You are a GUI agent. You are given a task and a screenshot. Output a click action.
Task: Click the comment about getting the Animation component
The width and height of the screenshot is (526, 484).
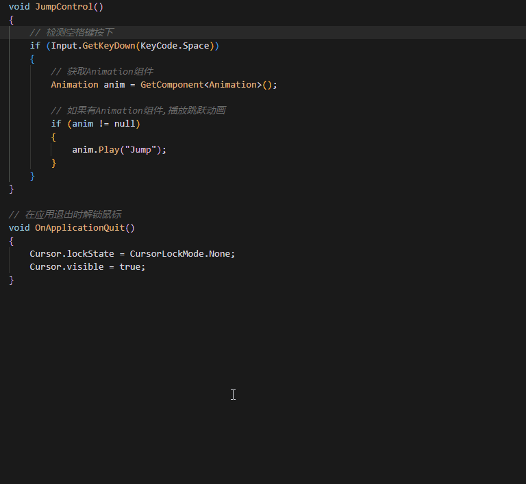[x=102, y=71]
